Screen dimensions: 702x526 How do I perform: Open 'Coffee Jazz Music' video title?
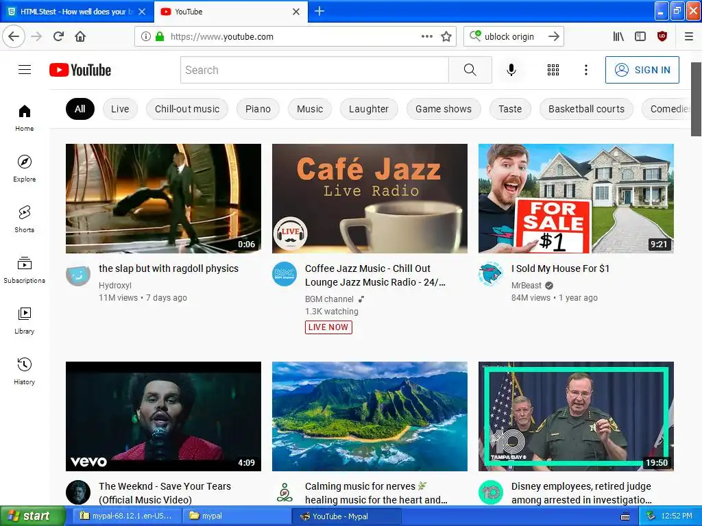pyautogui.click(x=375, y=275)
